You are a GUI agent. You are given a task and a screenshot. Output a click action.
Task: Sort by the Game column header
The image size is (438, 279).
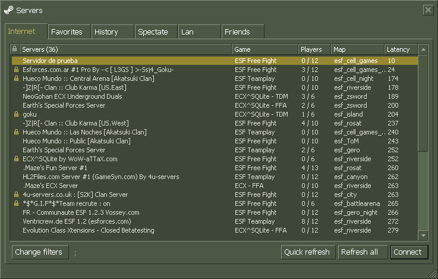click(265, 49)
